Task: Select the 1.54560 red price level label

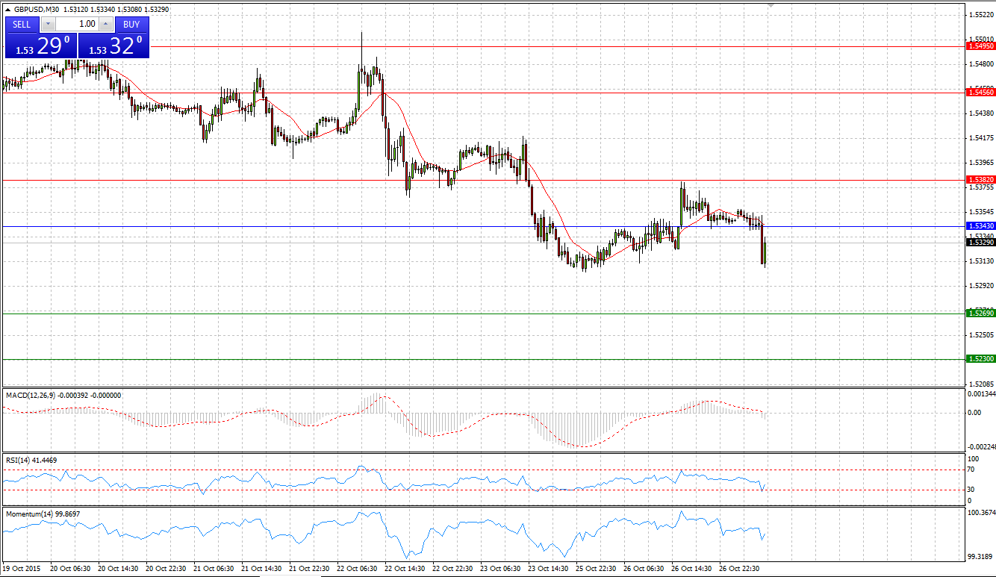Action: point(980,92)
